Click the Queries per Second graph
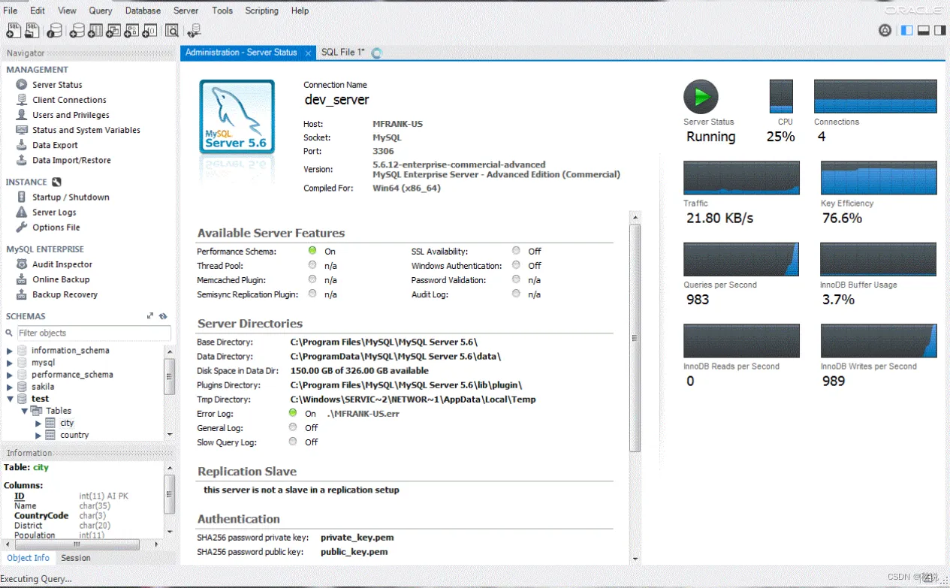The image size is (950, 588). [741, 259]
